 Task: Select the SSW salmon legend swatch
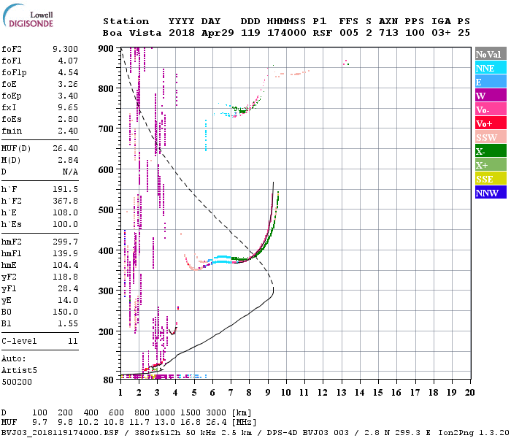[x=491, y=137]
